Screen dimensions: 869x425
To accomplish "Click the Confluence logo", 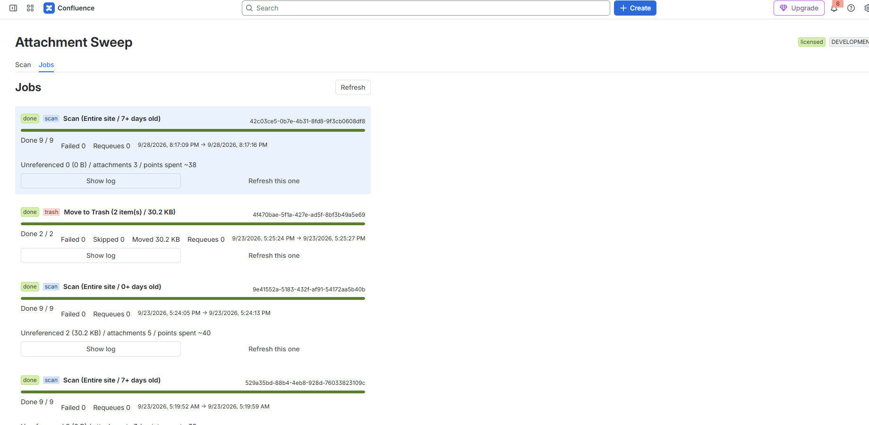I will [x=69, y=8].
